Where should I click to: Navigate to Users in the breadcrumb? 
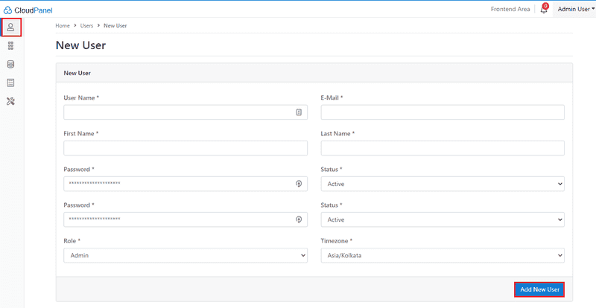[x=86, y=26]
